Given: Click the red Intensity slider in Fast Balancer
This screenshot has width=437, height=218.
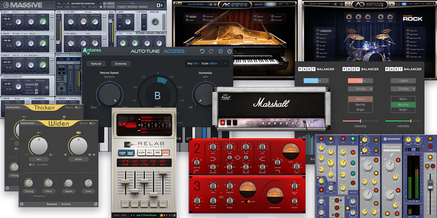Looking at the screenshot, I should point(360,121).
